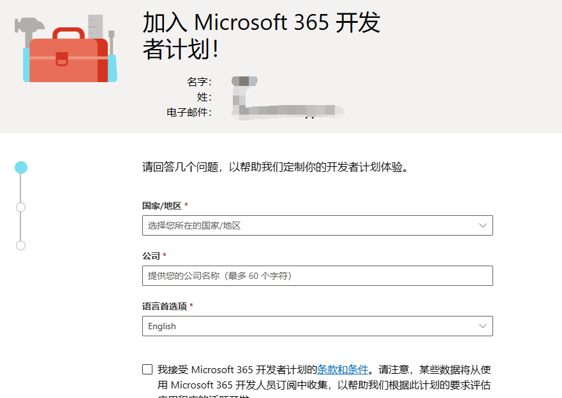Select the filled blue first step indicator
The image size is (562, 398).
pyautogui.click(x=21, y=166)
